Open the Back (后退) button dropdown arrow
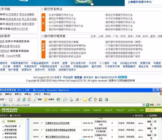 [x=6, y=99]
